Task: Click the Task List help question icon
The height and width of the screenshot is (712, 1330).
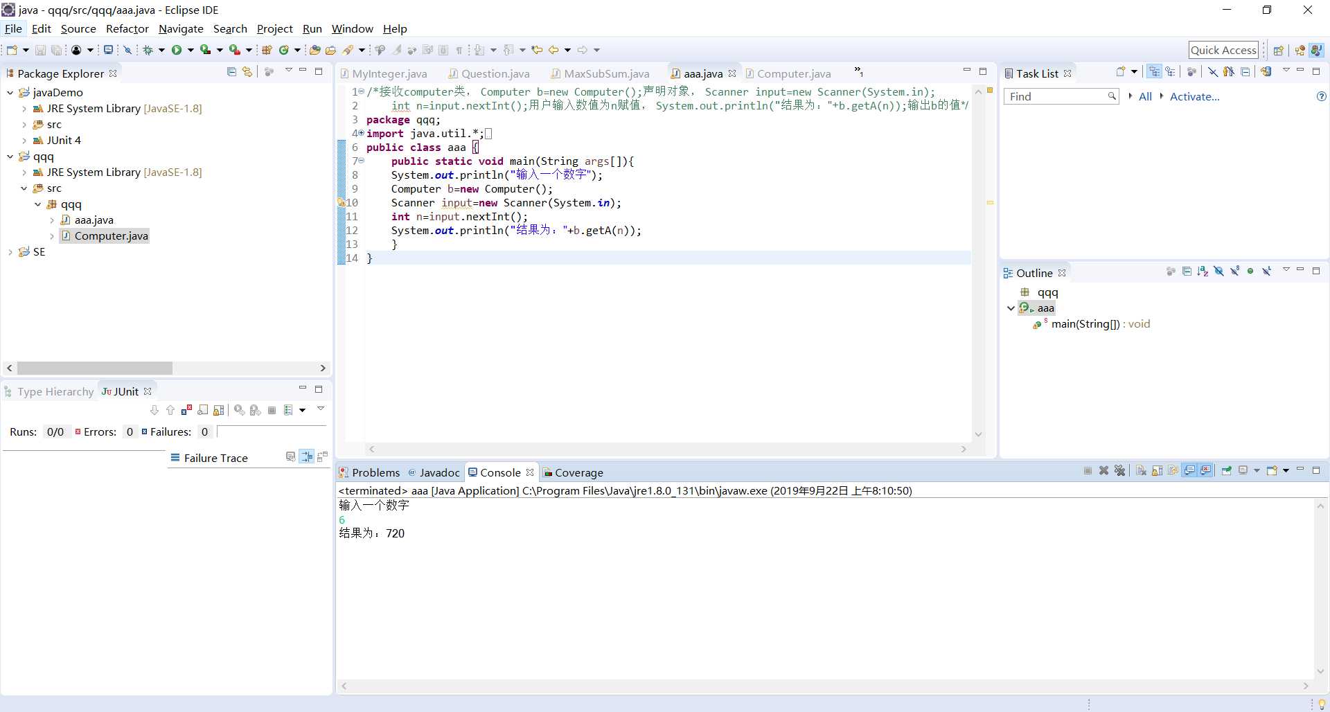Action: coord(1322,96)
